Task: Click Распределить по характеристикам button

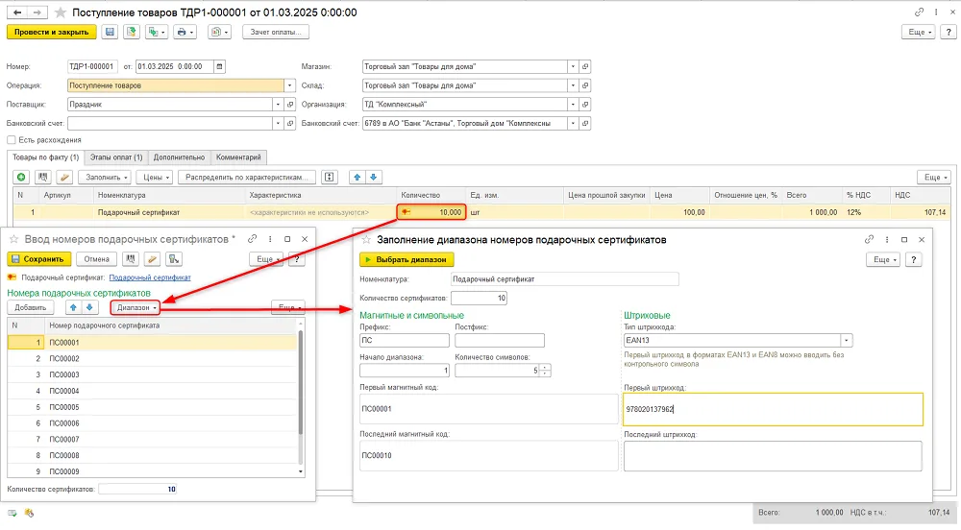Action: [x=247, y=177]
